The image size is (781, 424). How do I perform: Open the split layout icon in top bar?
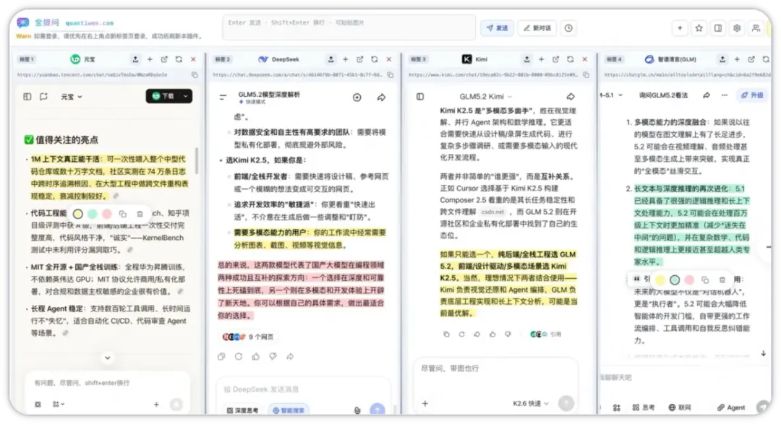(x=718, y=28)
